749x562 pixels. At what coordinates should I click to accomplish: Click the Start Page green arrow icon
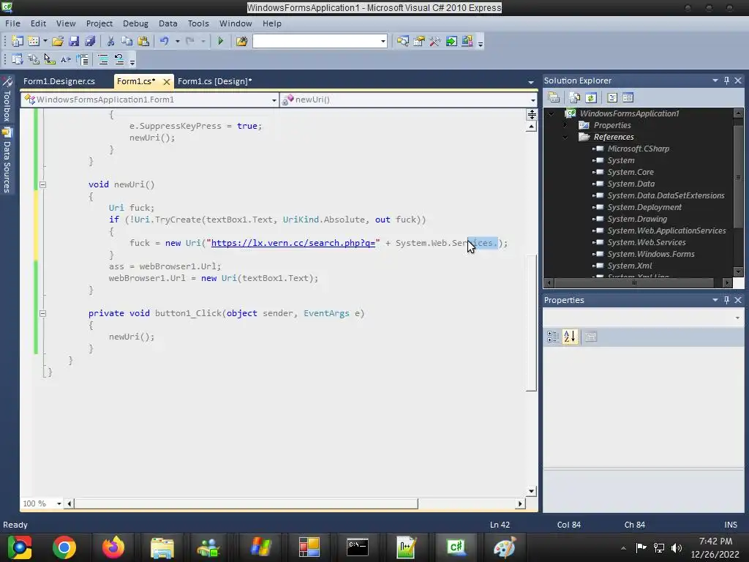(x=451, y=41)
